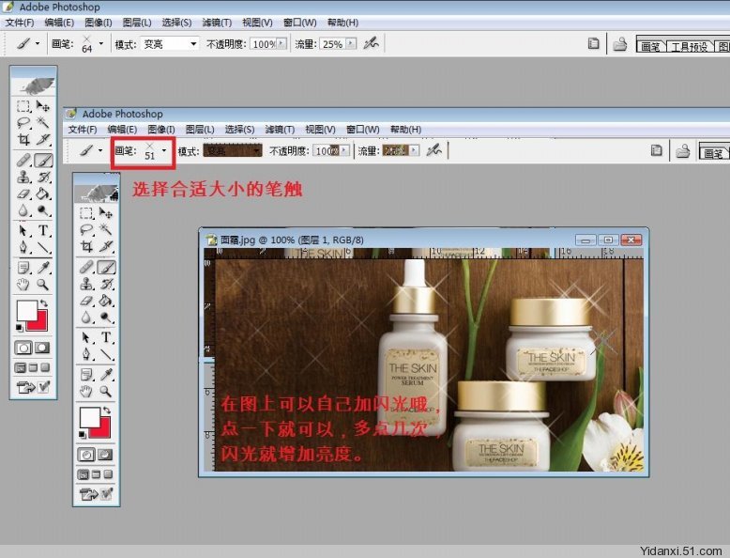The width and height of the screenshot is (730, 558).
Task: Select Dodge tool in inner toolbox
Action: (107, 318)
